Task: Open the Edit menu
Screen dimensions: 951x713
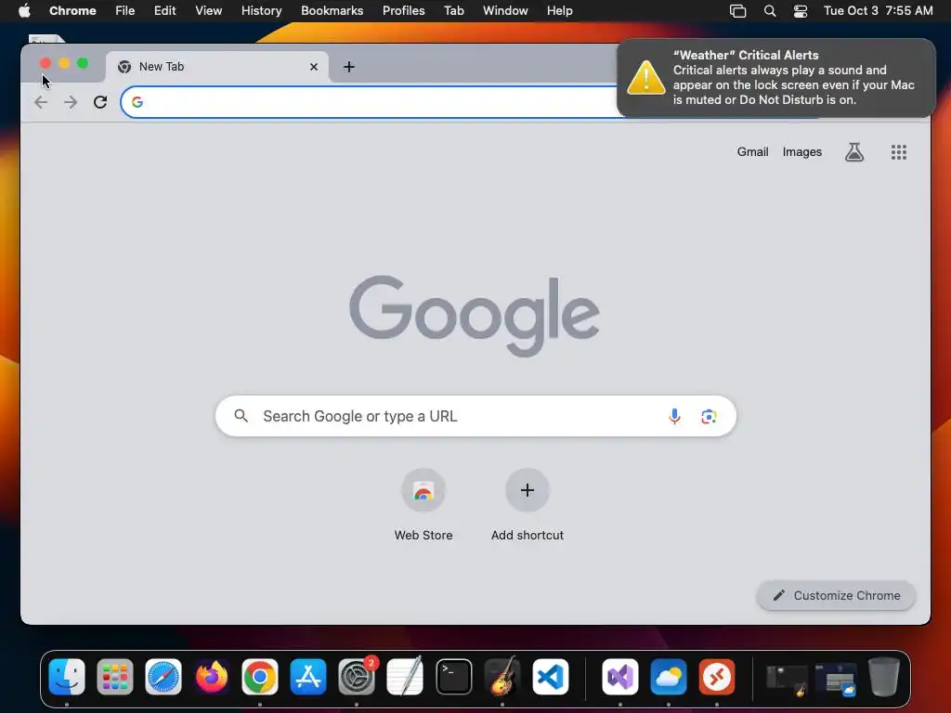Action: tap(164, 11)
